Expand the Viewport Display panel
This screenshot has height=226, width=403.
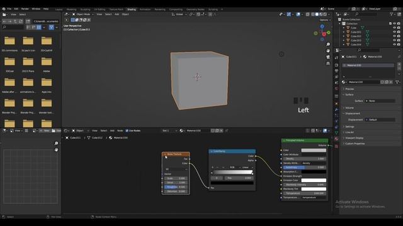click(354, 138)
